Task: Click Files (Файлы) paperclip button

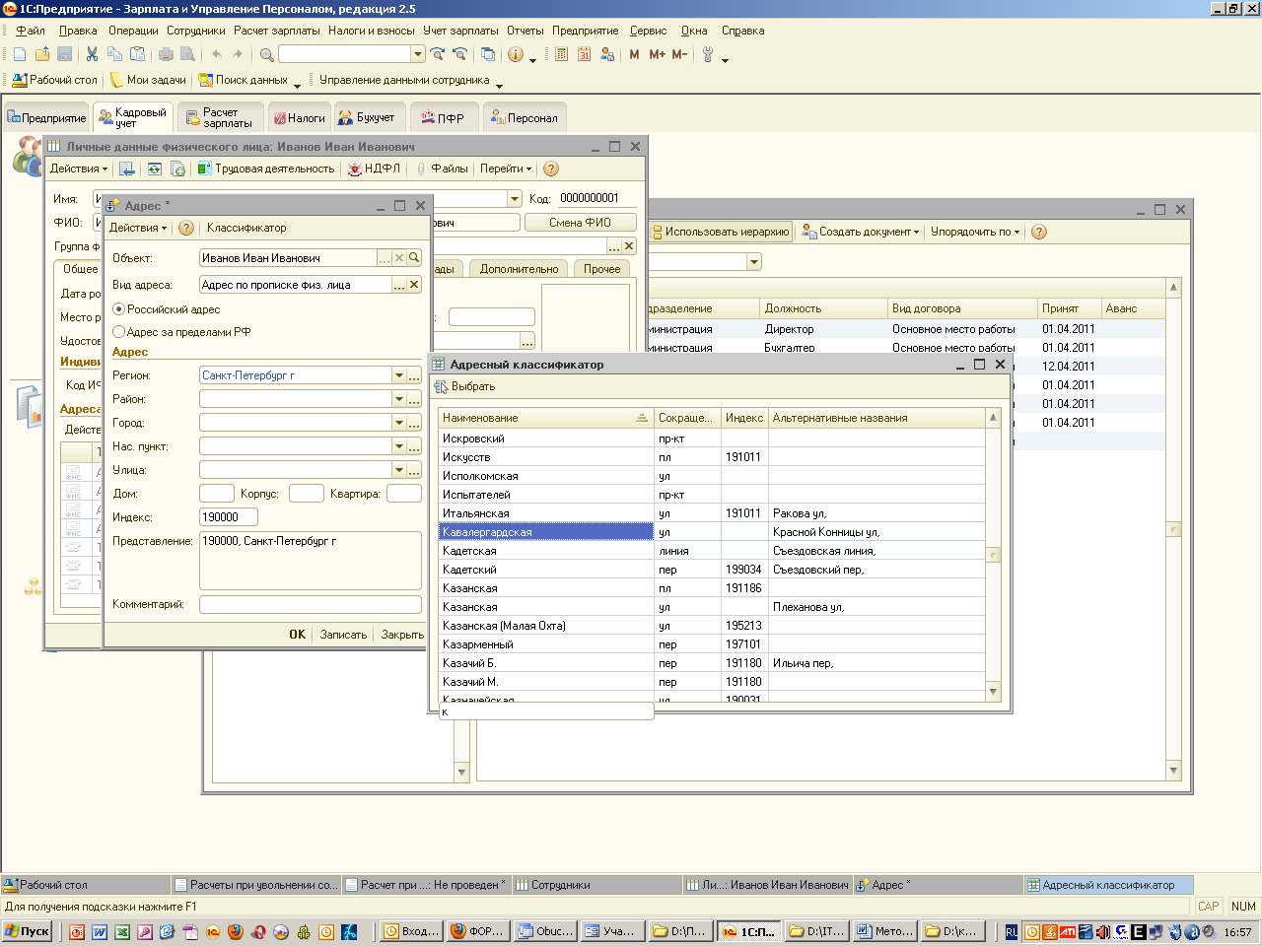Action: point(442,169)
